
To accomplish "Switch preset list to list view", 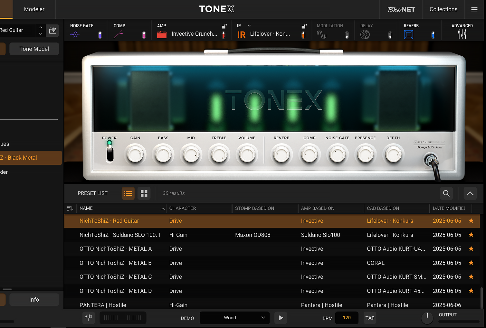I will pos(128,193).
